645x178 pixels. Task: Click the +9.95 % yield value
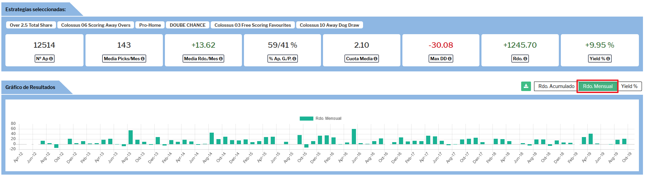(x=600, y=45)
